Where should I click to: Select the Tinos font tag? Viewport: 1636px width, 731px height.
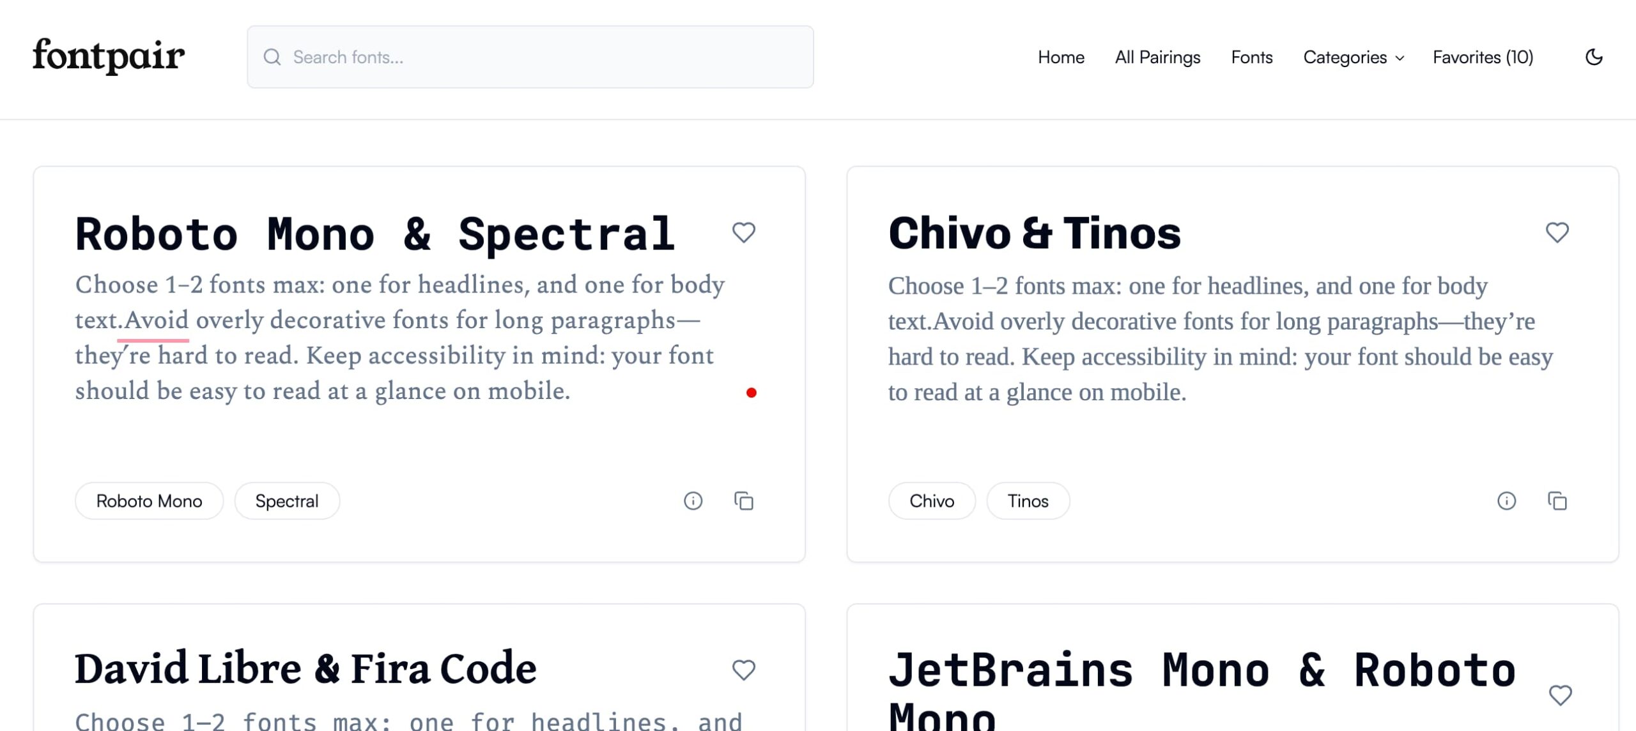click(x=1027, y=501)
